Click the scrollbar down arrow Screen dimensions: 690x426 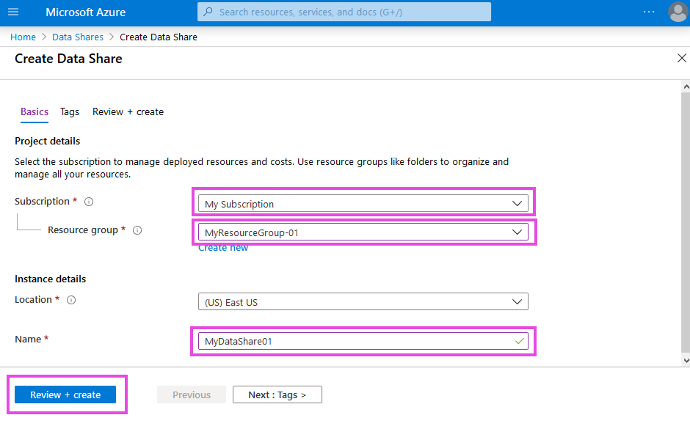(686, 361)
